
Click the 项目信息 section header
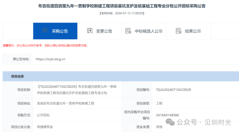click(17, 76)
